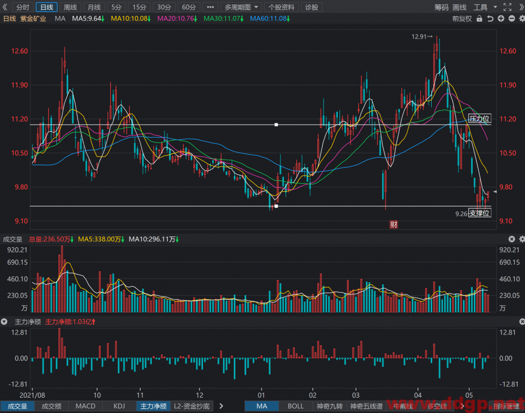Switch sub-chart to L2-资金抄底
The height and width of the screenshot is (413, 525).
192,406
